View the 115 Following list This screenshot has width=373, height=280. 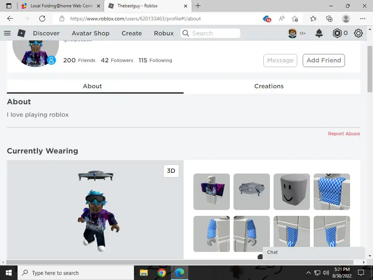(155, 60)
